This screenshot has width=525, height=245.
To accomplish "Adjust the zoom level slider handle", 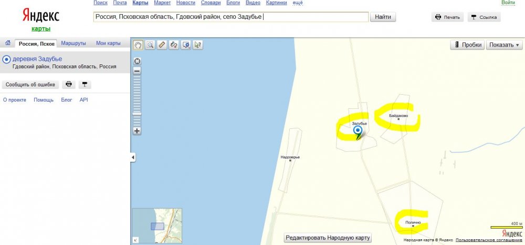I will (137, 114).
